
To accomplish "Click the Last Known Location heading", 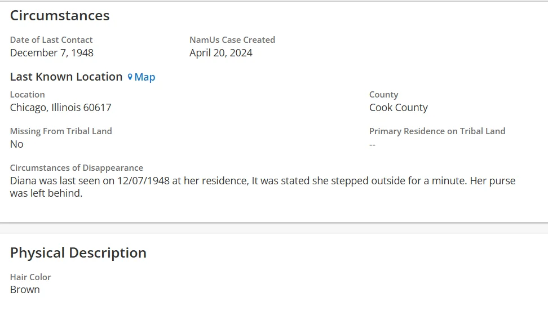I will coord(66,77).
